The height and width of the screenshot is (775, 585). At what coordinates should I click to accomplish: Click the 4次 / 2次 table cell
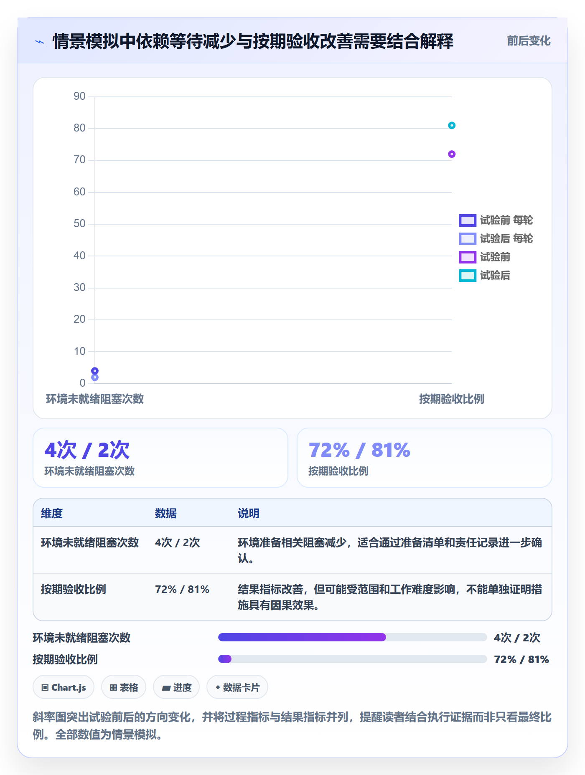178,542
